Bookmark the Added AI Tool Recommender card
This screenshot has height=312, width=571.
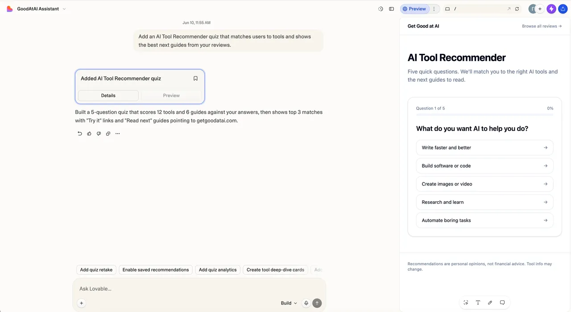[x=195, y=78]
